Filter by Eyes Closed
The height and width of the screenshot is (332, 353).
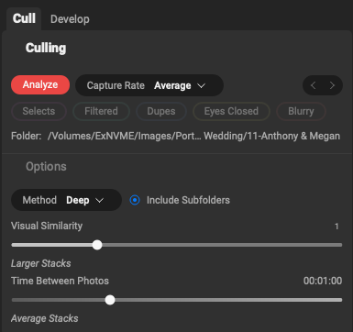pyautogui.click(x=231, y=111)
